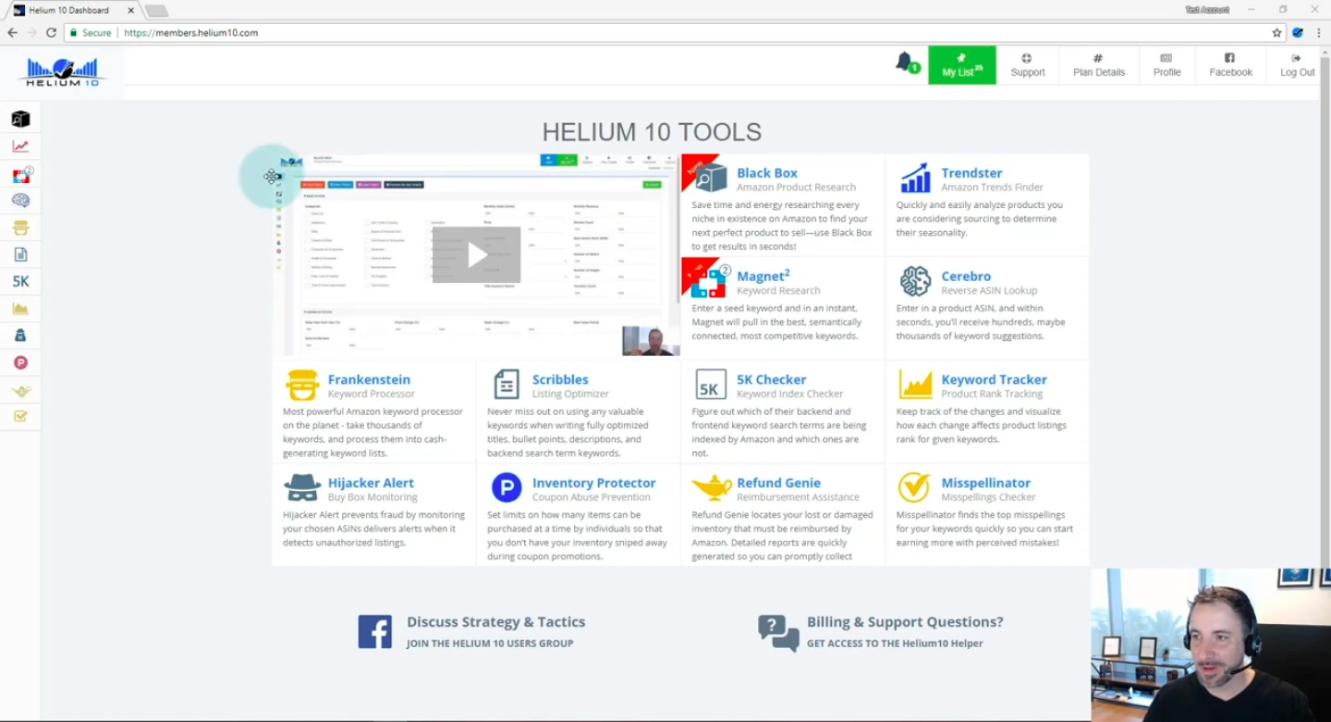1331x722 pixels.
Task: Open Refund Genie lamp icon in sidebar
Action: click(20, 390)
